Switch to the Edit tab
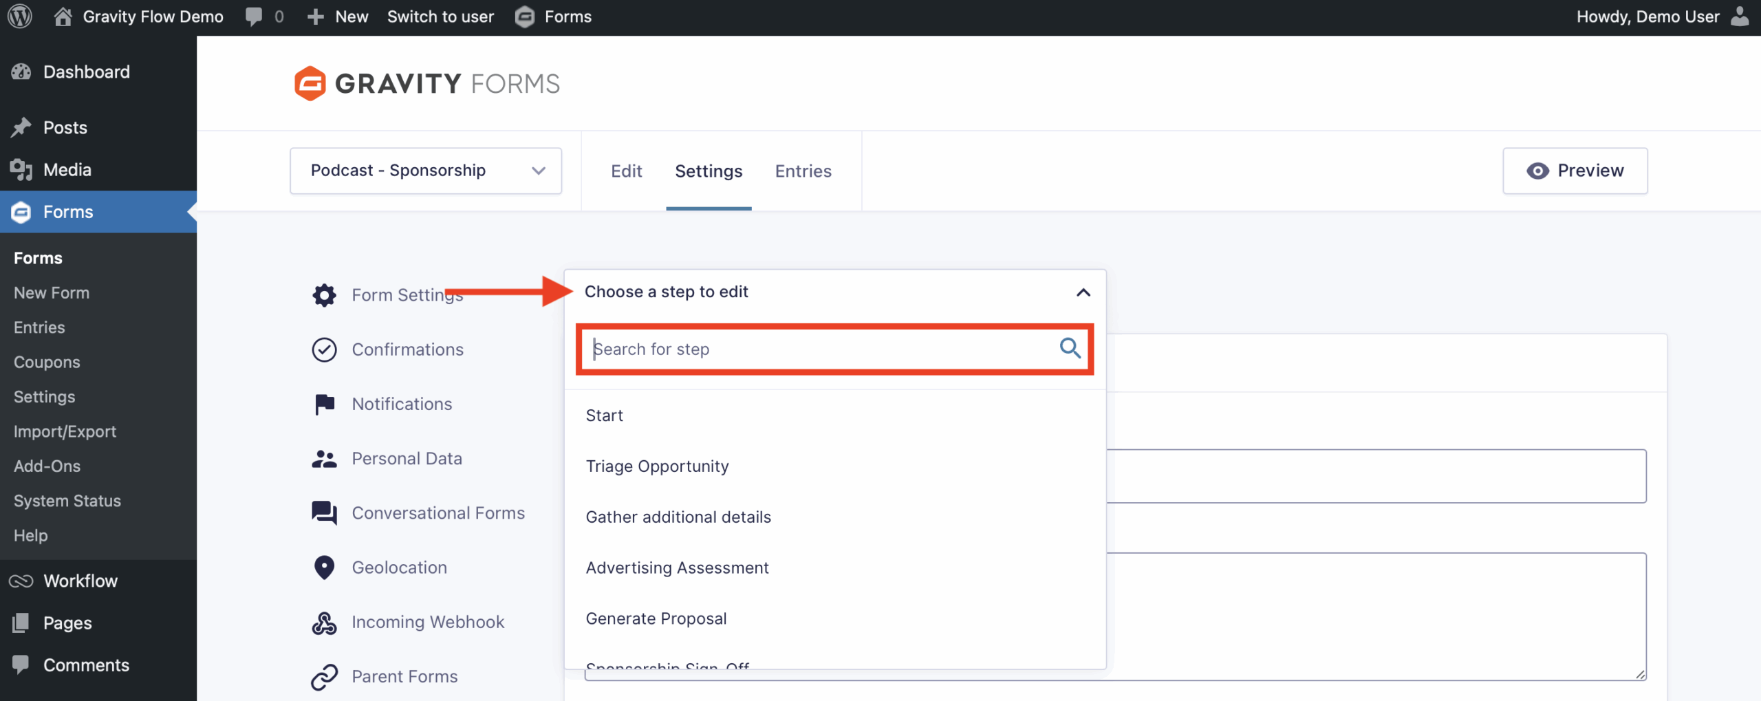1761x701 pixels. 626,171
